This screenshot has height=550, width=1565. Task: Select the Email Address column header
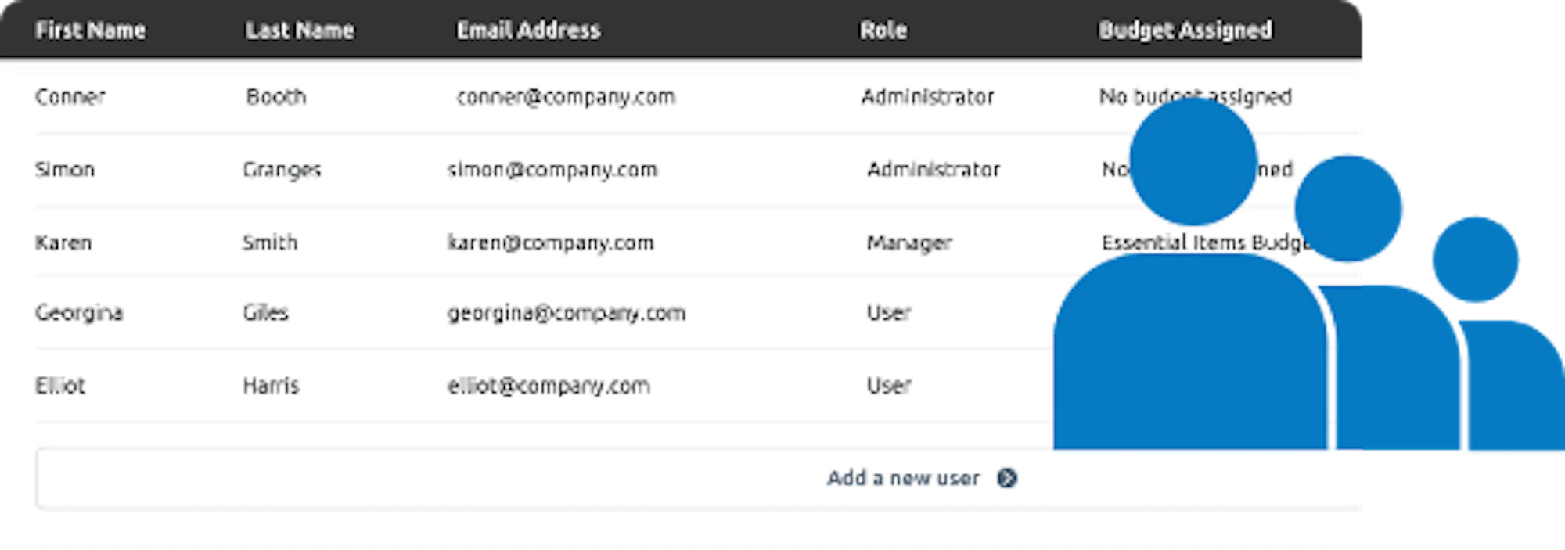pyautogui.click(x=528, y=31)
